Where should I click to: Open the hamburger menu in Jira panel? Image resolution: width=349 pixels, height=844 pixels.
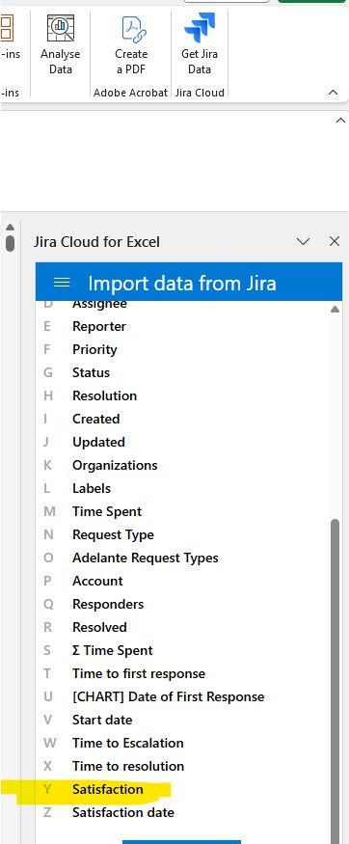pyautogui.click(x=62, y=283)
